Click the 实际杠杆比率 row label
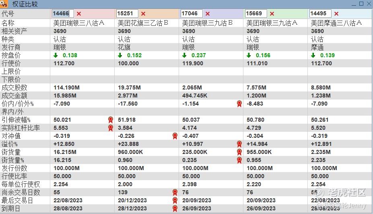The image size is (373, 214). click(21, 128)
